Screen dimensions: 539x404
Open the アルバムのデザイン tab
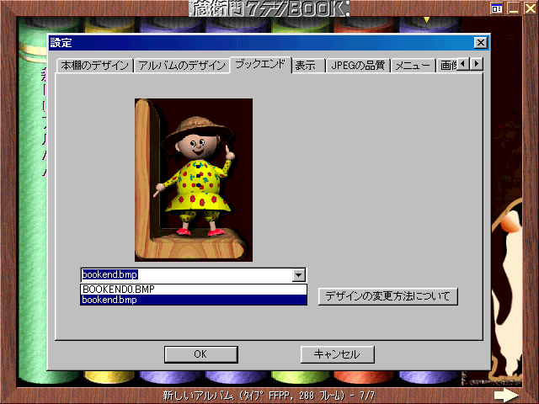pos(182,66)
